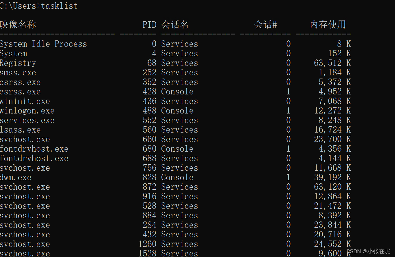Click memory value 23,700 K
Screen dimensions: 395x257
click(332, 139)
